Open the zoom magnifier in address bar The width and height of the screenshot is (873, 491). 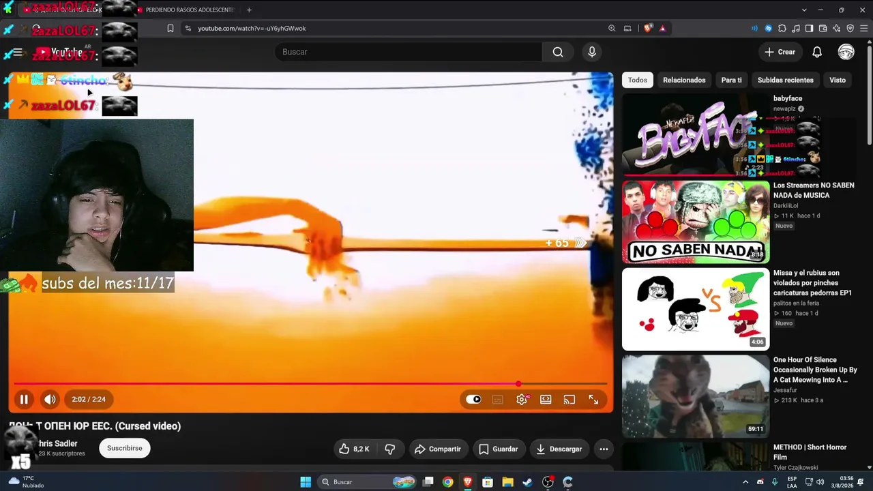pos(612,29)
